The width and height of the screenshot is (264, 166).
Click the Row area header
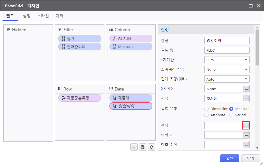click(80, 89)
